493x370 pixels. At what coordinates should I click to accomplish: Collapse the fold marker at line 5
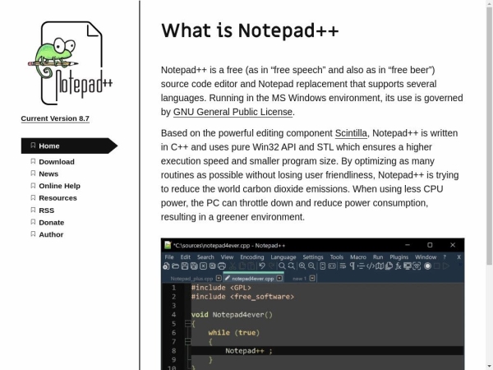tap(188, 323)
